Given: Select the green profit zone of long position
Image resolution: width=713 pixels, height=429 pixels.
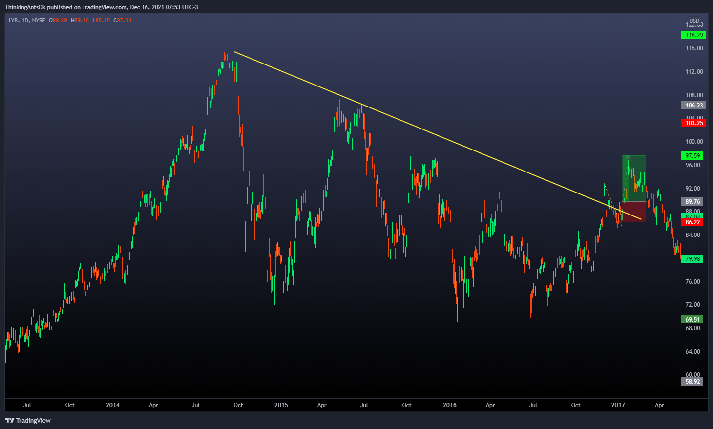Looking at the screenshot, I should pyautogui.click(x=634, y=178).
